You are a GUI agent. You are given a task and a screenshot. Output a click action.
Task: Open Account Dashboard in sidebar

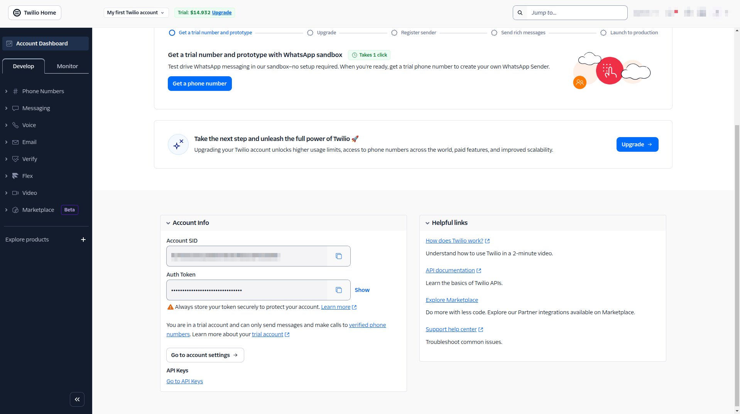point(46,44)
